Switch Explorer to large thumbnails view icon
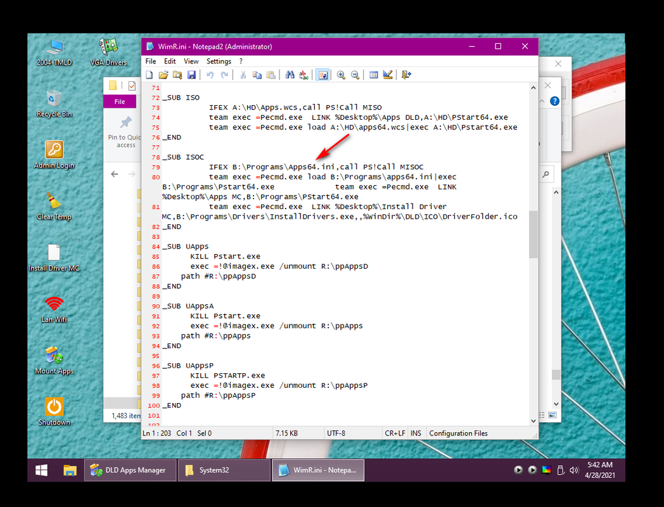The height and width of the screenshot is (507, 664). [552, 415]
